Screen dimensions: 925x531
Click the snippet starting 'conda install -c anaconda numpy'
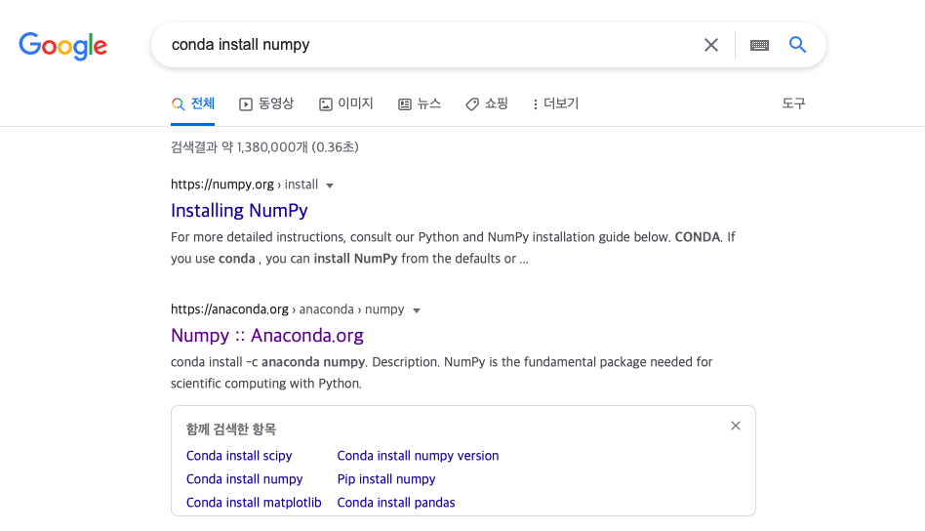tap(442, 373)
